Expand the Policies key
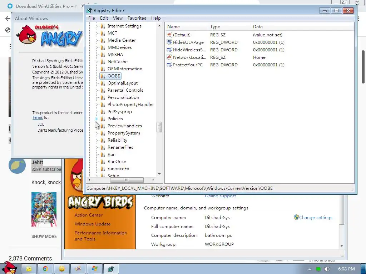The width and height of the screenshot is (366, 274). point(97,119)
